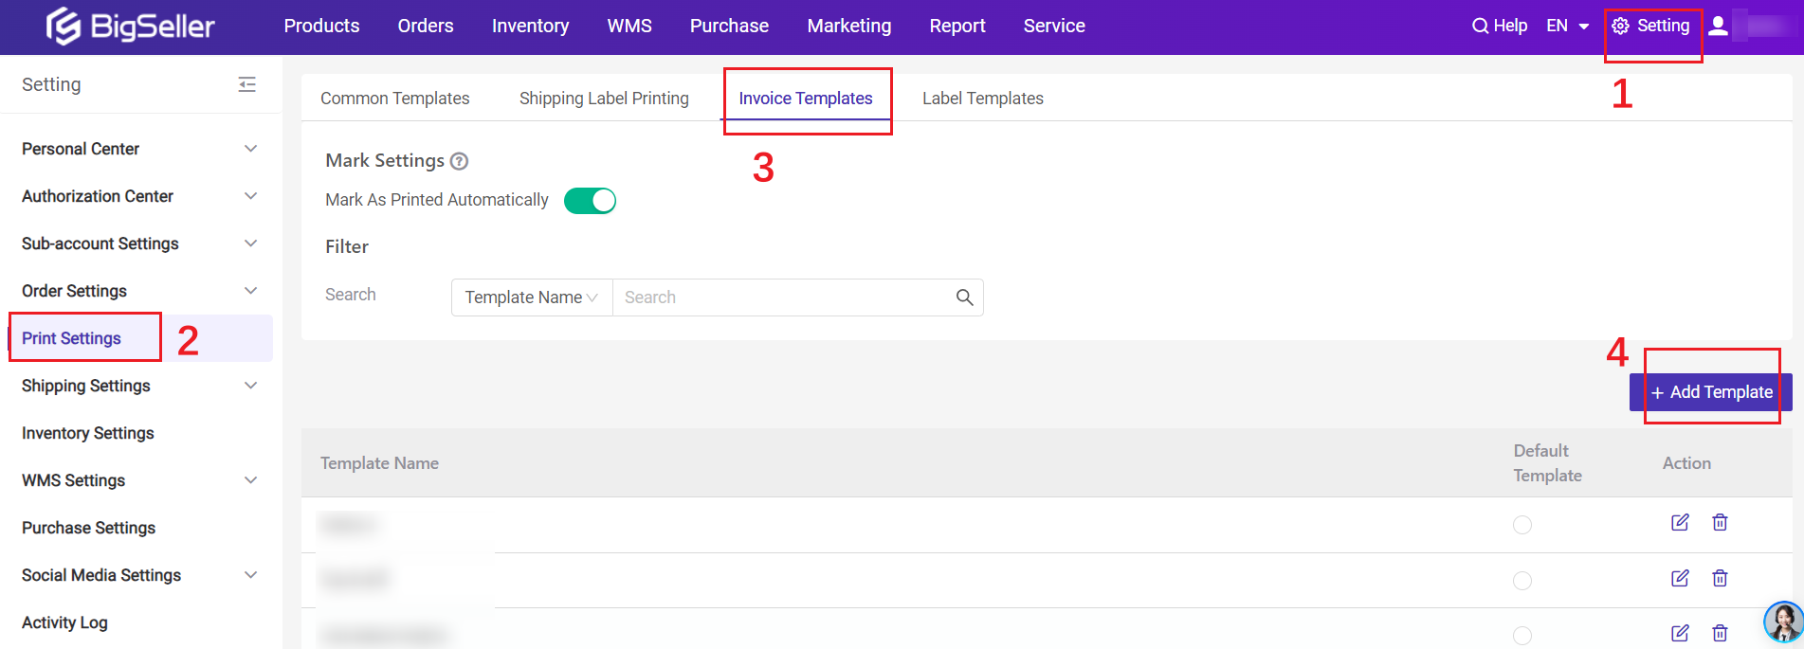This screenshot has height=649, width=1804.
Task: Click the BigSeller logo
Action: coord(131,26)
